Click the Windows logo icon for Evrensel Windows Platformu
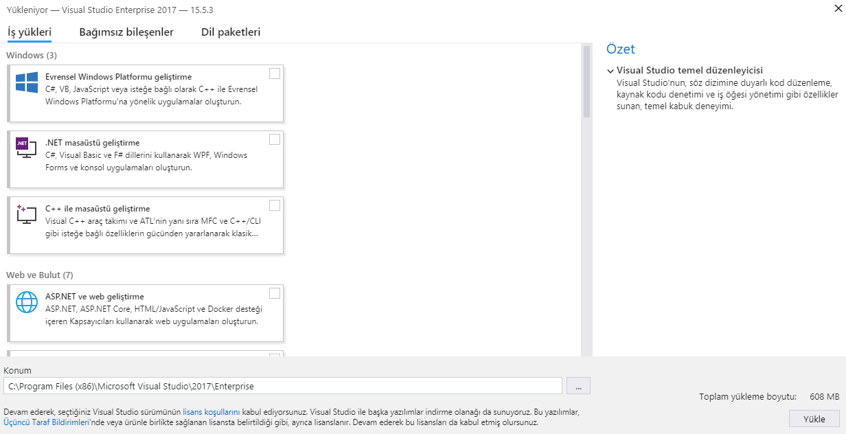This screenshot has width=846, height=434. [x=27, y=83]
